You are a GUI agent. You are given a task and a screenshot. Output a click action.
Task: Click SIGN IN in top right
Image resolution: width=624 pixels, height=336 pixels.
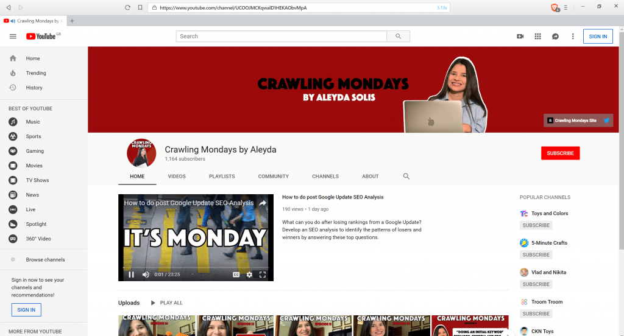pos(598,36)
